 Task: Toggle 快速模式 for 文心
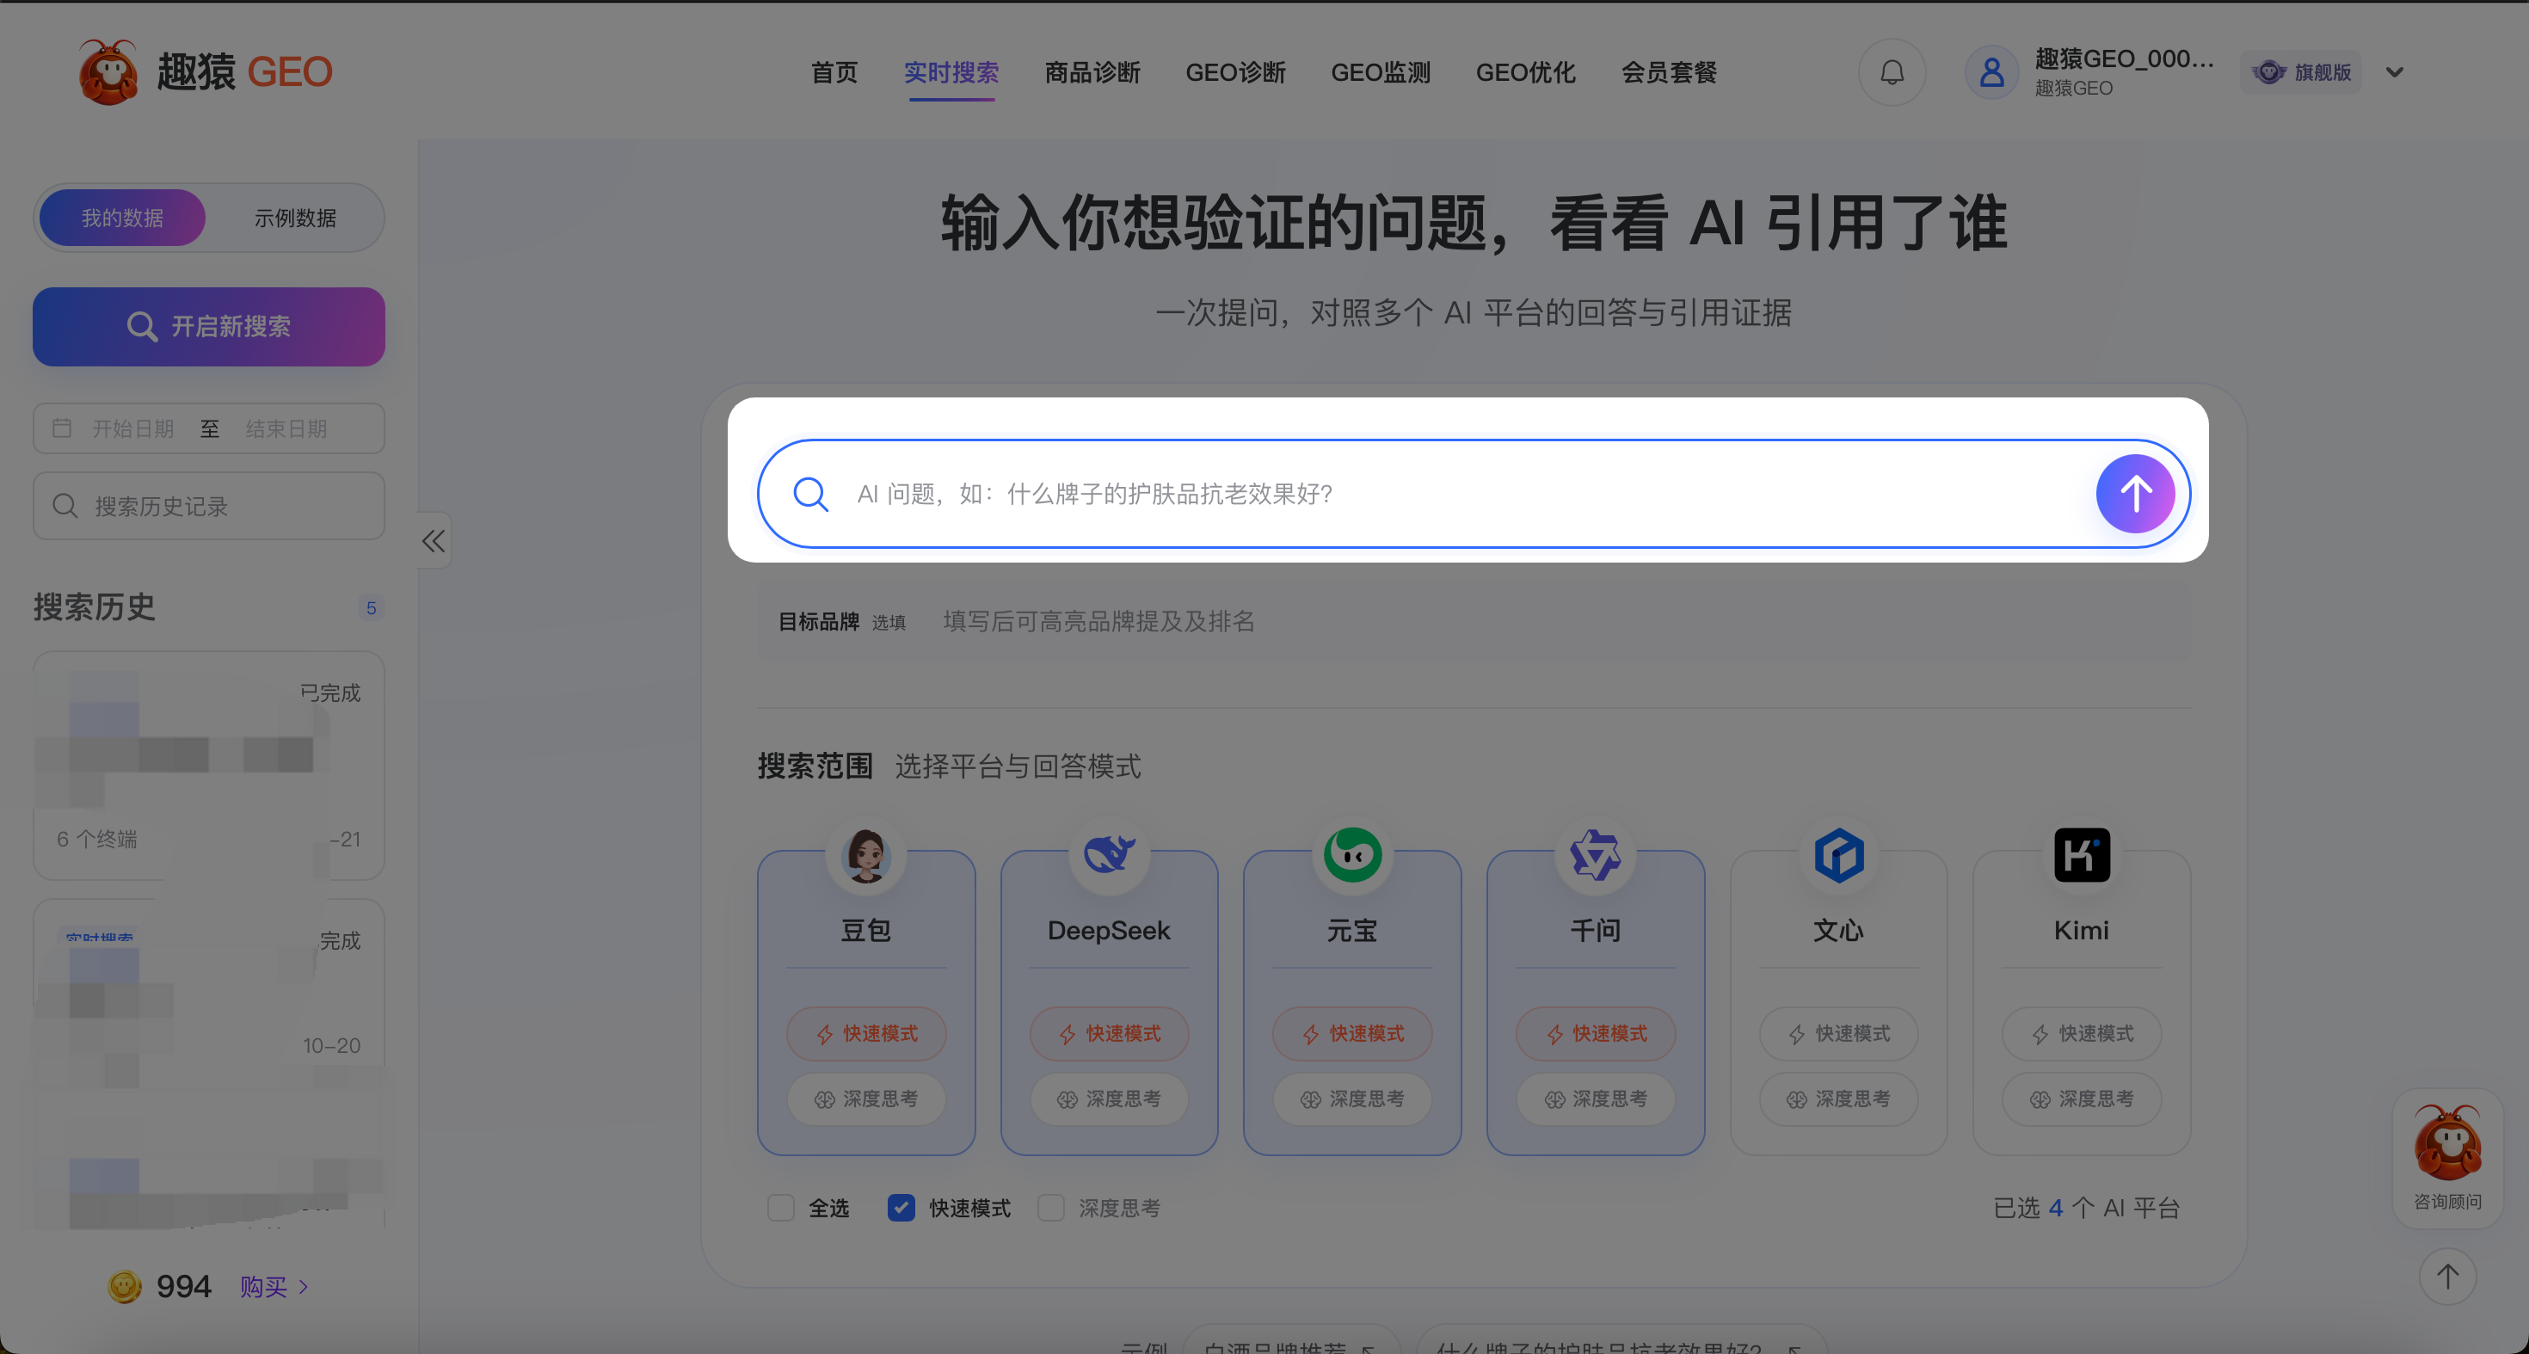pos(1839,1034)
